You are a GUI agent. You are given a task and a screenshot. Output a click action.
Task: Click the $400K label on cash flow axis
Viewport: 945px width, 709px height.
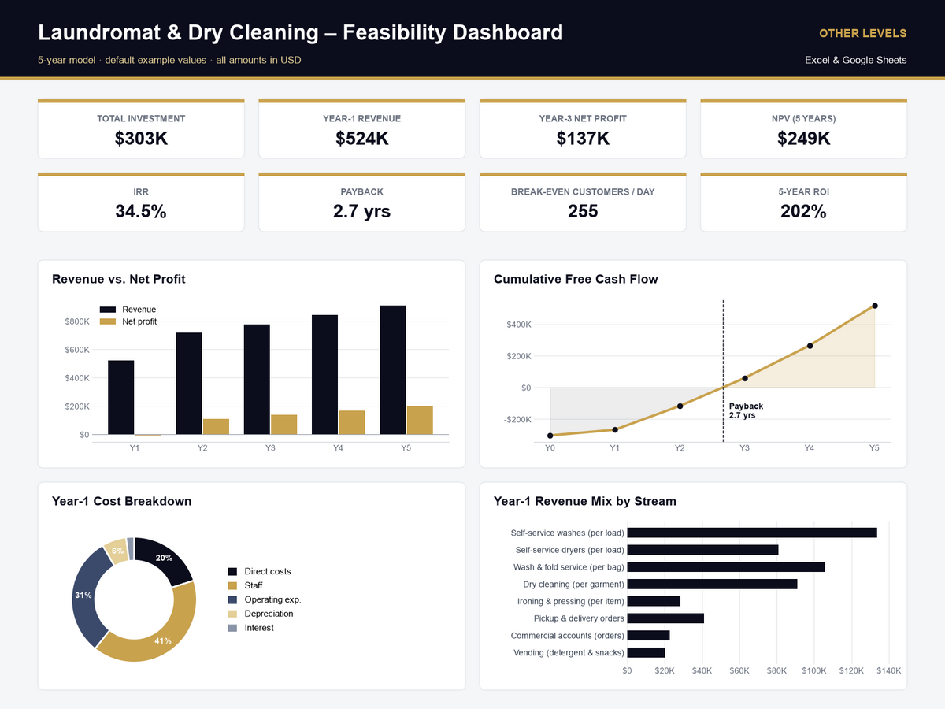click(x=518, y=325)
